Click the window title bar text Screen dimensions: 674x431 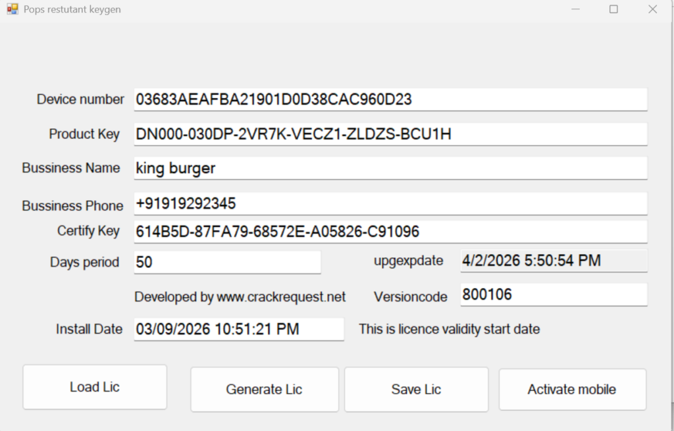click(72, 10)
